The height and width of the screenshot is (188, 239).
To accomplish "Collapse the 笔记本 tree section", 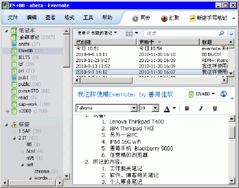I will tap(6, 31).
